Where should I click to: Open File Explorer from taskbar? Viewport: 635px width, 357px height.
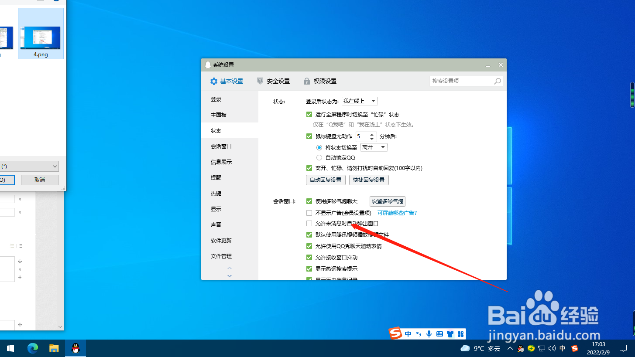54,348
